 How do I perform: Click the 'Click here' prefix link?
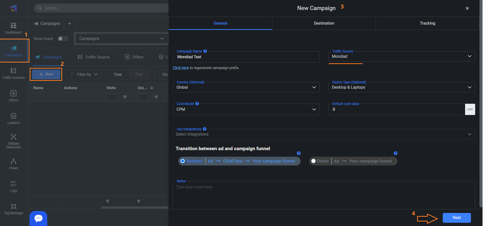[181, 68]
